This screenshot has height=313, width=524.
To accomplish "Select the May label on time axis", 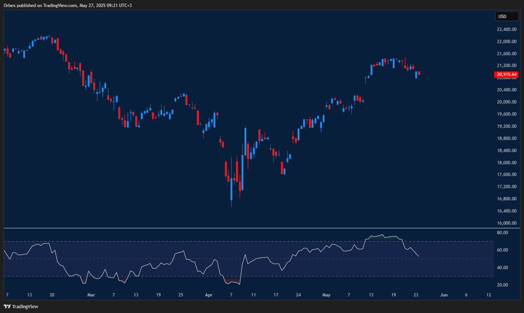I will pos(326,295).
